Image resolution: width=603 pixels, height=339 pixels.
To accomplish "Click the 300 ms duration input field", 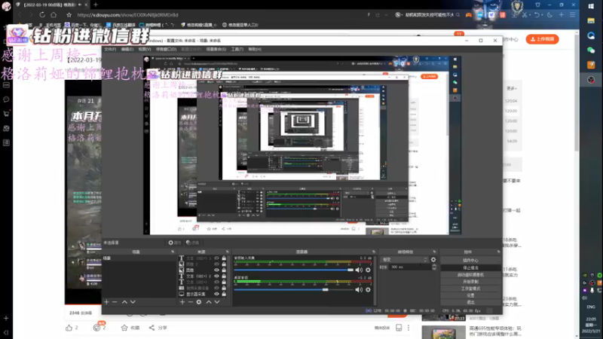I will (409, 267).
